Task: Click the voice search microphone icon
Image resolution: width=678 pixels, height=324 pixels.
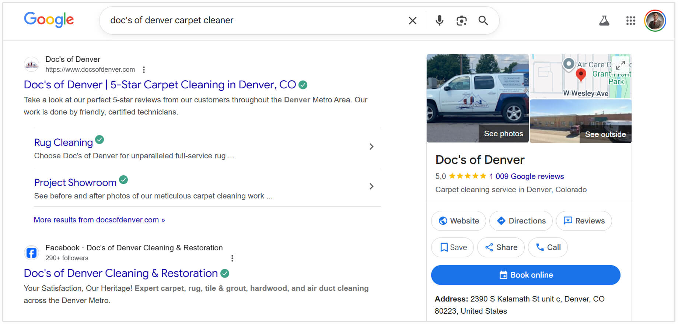Action: click(x=439, y=21)
